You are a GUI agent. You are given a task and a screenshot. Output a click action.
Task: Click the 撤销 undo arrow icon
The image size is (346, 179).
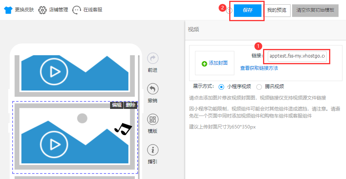[x=153, y=89]
